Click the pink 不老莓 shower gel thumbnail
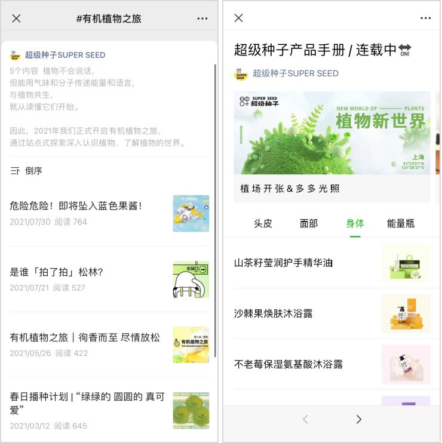Viewport: 442px width, 443px height. [406, 364]
